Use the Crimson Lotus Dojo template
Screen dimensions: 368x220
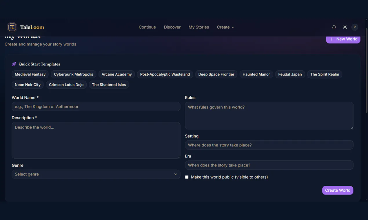(x=66, y=85)
